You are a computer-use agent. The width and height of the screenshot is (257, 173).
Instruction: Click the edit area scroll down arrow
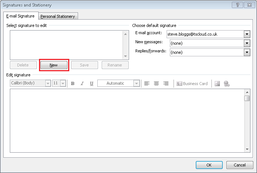247,149
